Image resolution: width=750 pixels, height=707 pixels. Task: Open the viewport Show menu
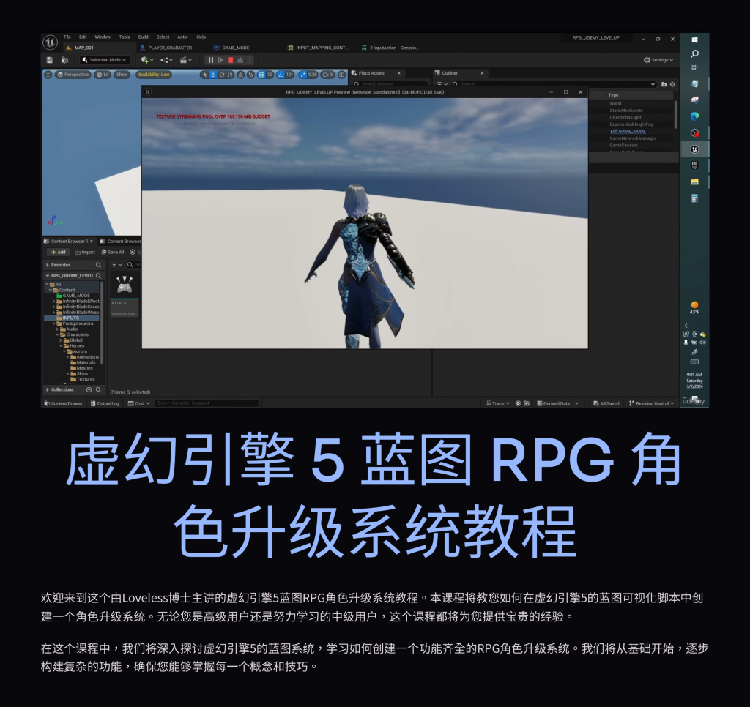pos(122,75)
